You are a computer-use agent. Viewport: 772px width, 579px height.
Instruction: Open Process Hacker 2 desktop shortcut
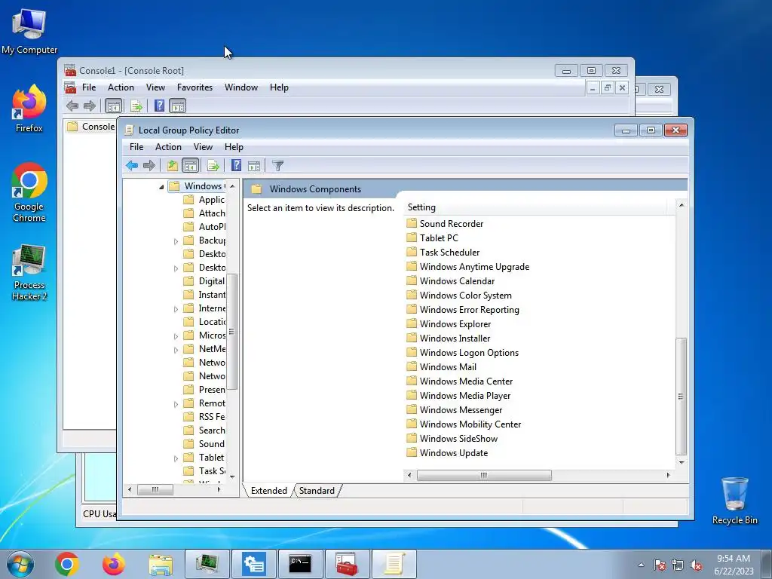click(x=29, y=271)
